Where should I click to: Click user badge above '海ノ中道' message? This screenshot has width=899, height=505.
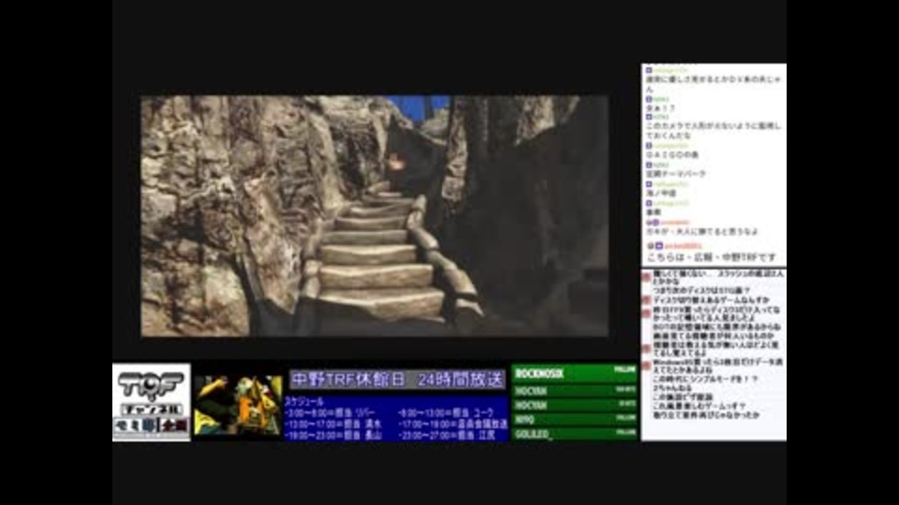[x=649, y=184]
